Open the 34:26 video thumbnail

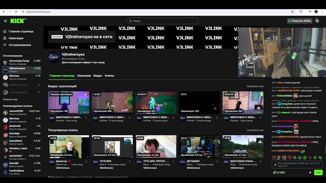(x=112, y=103)
